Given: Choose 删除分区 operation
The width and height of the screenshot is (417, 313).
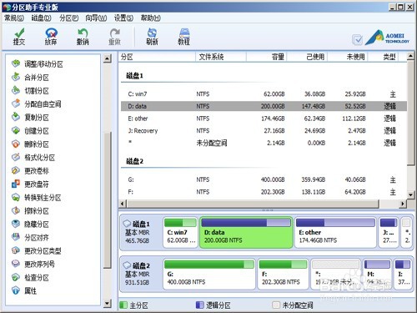Looking at the screenshot, I should pyautogui.click(x=30, y=144).
